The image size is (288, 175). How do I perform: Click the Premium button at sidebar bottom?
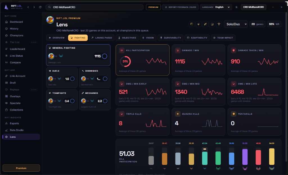point(21,168)
